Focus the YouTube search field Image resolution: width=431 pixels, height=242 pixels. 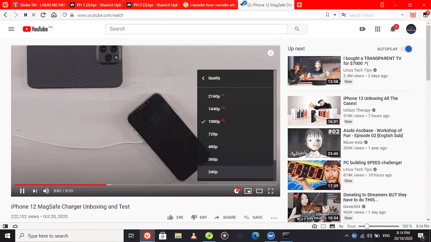[197, 29]
